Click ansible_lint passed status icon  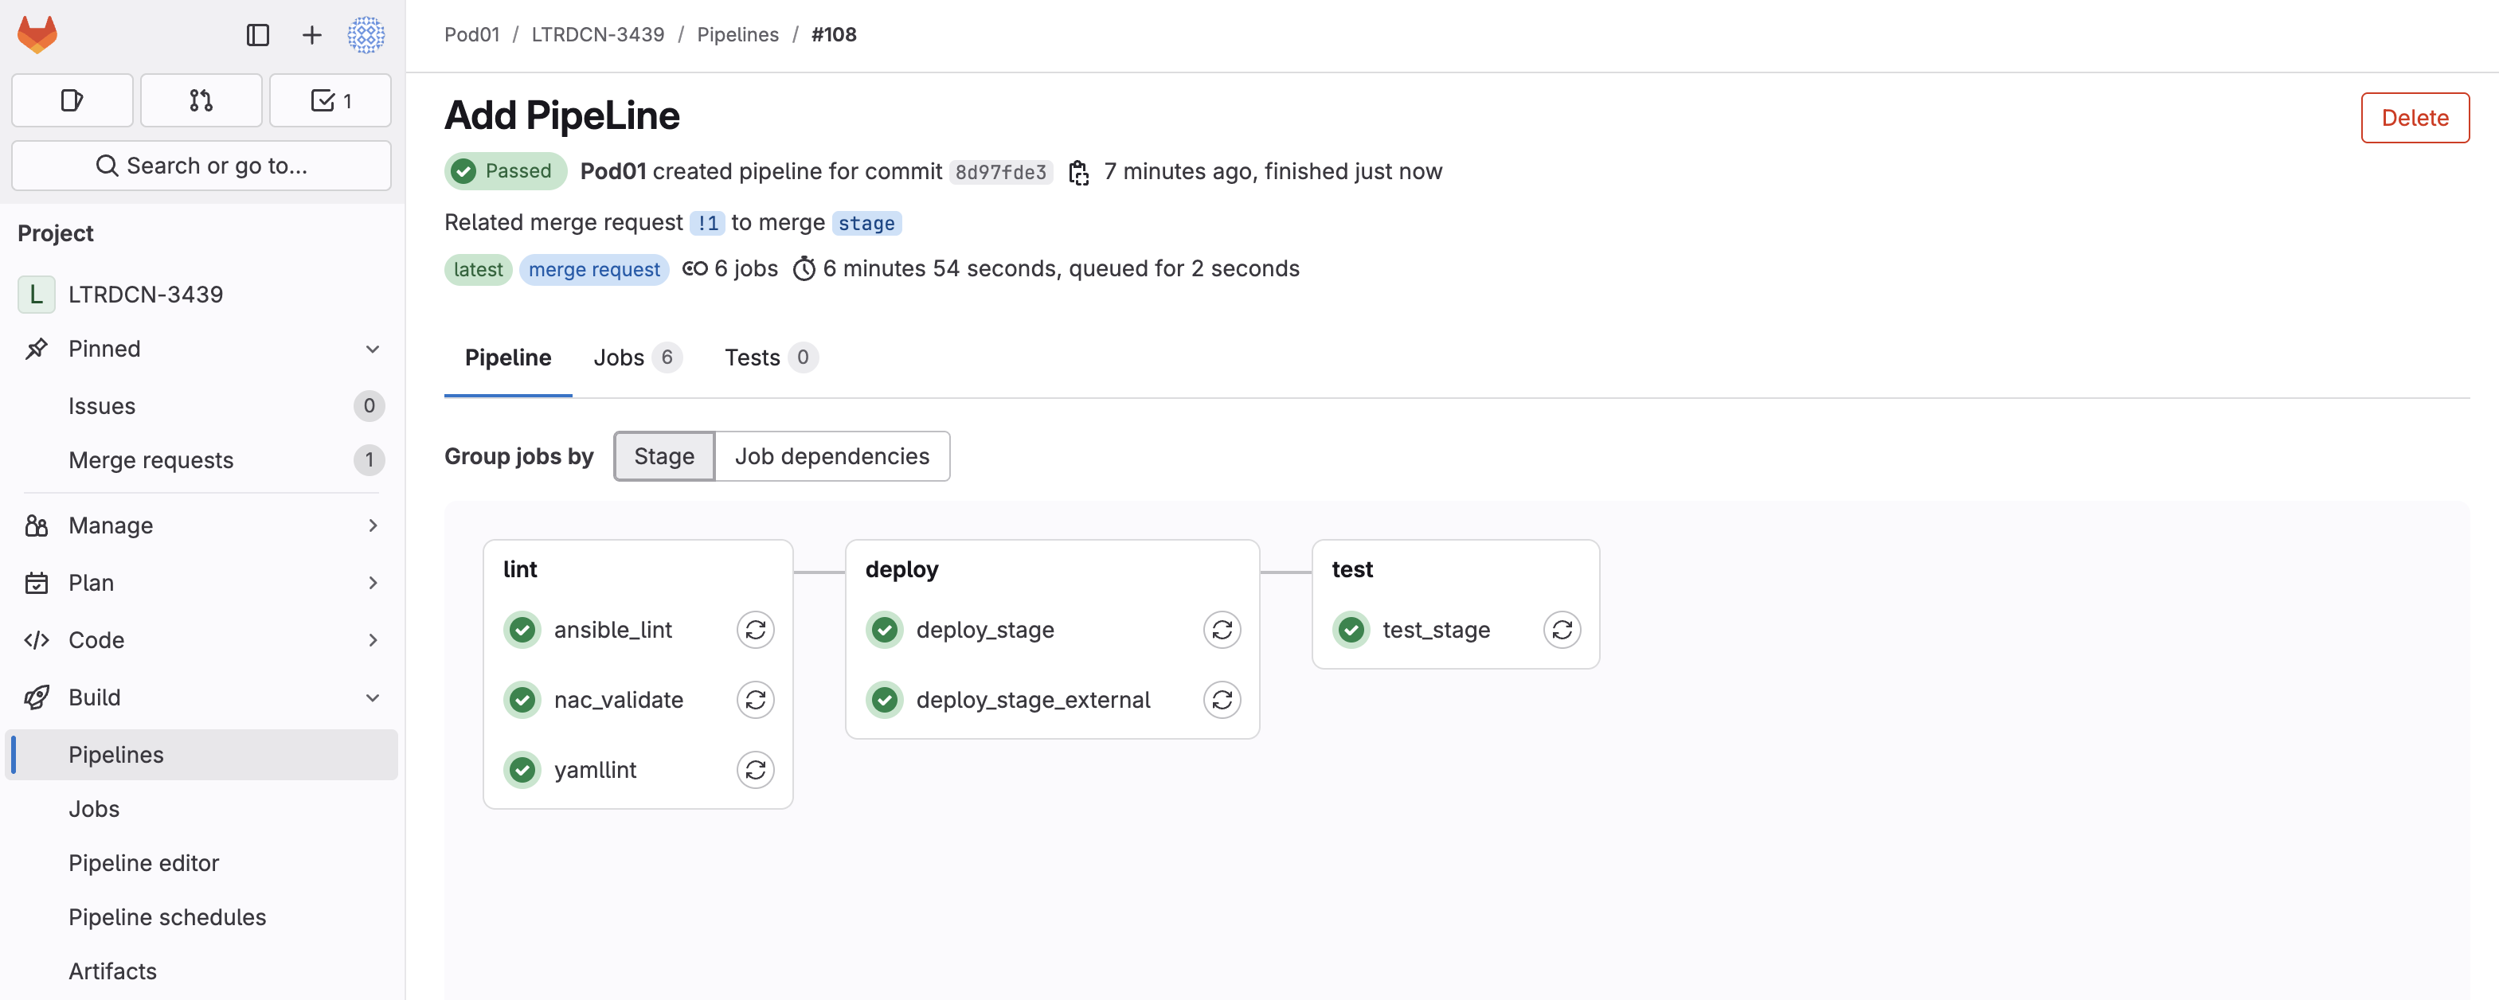(x=522, y=630)
